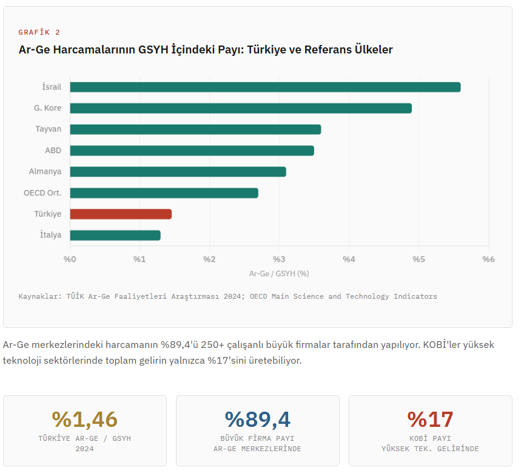
Task: Click the %6 x-axis tick label
Action: click(488, 259)
